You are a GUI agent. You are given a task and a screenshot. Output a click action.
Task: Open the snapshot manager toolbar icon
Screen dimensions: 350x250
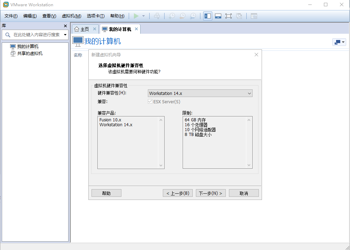[193, 16]
